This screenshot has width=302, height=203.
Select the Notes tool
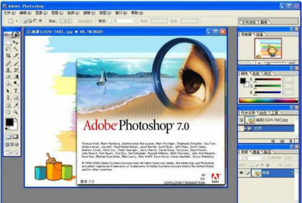tap(8, 105)
